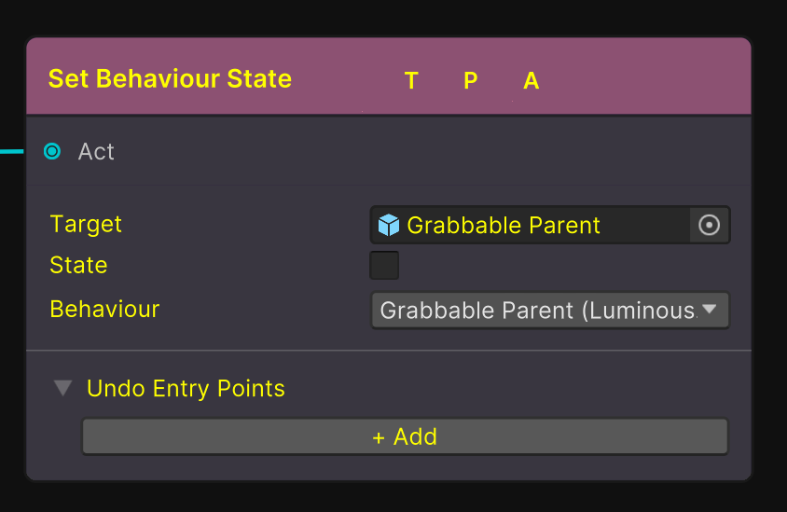Click the empty dark canvas below the node
Screen dimensions: 787x512
[392, 498]
